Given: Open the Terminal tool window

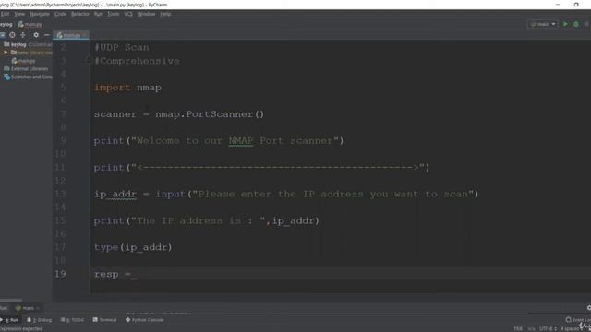Looking at the screenshot, I should [104, 320].
